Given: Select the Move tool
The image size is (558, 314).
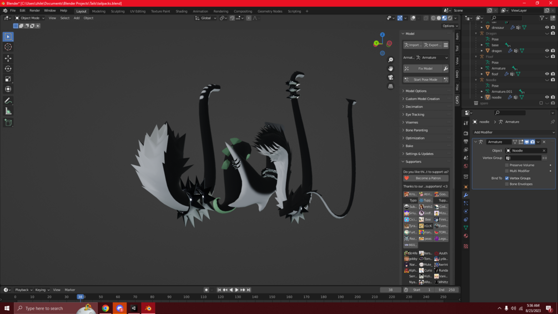Looking at the screenshot, I should click(x=8, y=58).
